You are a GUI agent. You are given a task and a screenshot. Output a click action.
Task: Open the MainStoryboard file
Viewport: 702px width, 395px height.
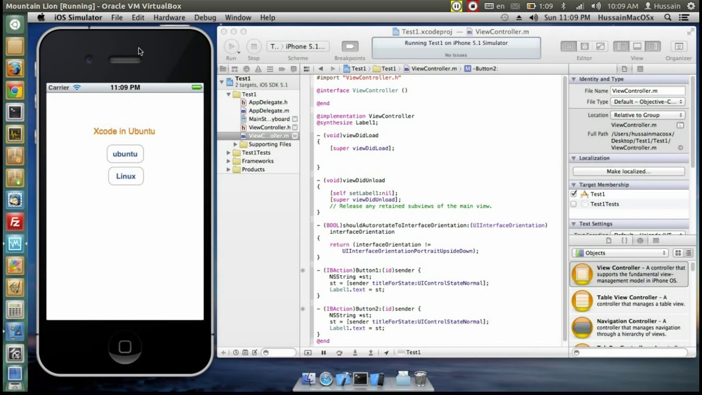265,119
